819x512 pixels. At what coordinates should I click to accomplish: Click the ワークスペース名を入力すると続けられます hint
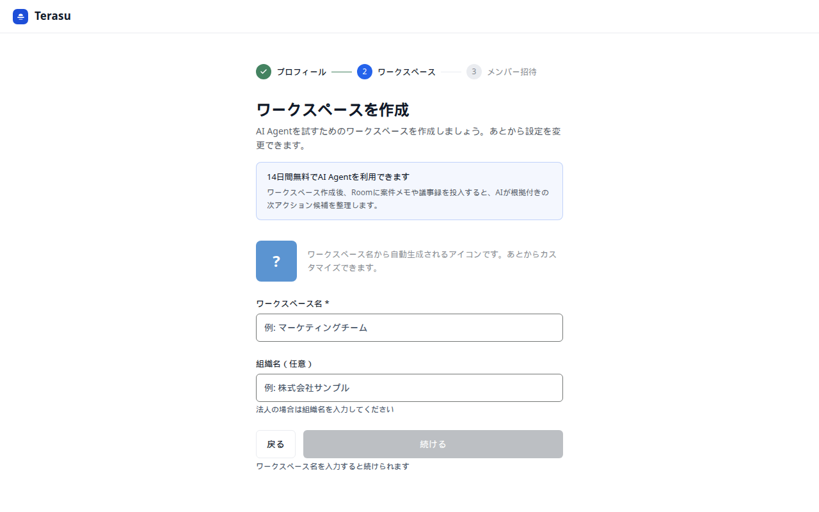click(x=333, y=467)
